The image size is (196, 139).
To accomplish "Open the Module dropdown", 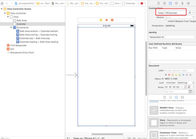I will point(193,17).
